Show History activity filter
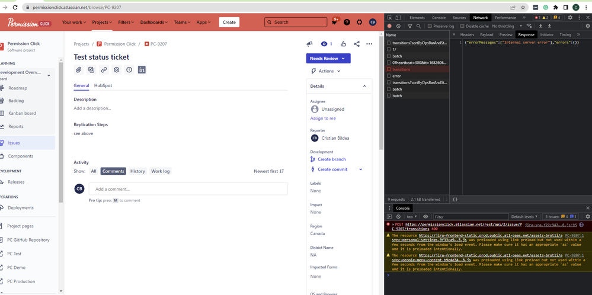Image resolution: width=592 pixels, height=295 pixels. pyautogui.click(x=137, y=171)
